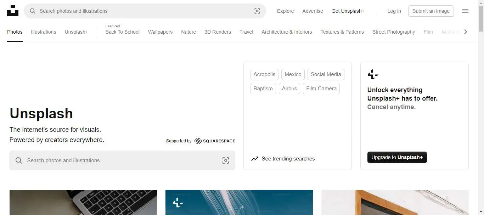Image resolution: width=484 pixels, height=215 pixels.
Task: Open the Street Photography category
Action: tap(394, 32)
